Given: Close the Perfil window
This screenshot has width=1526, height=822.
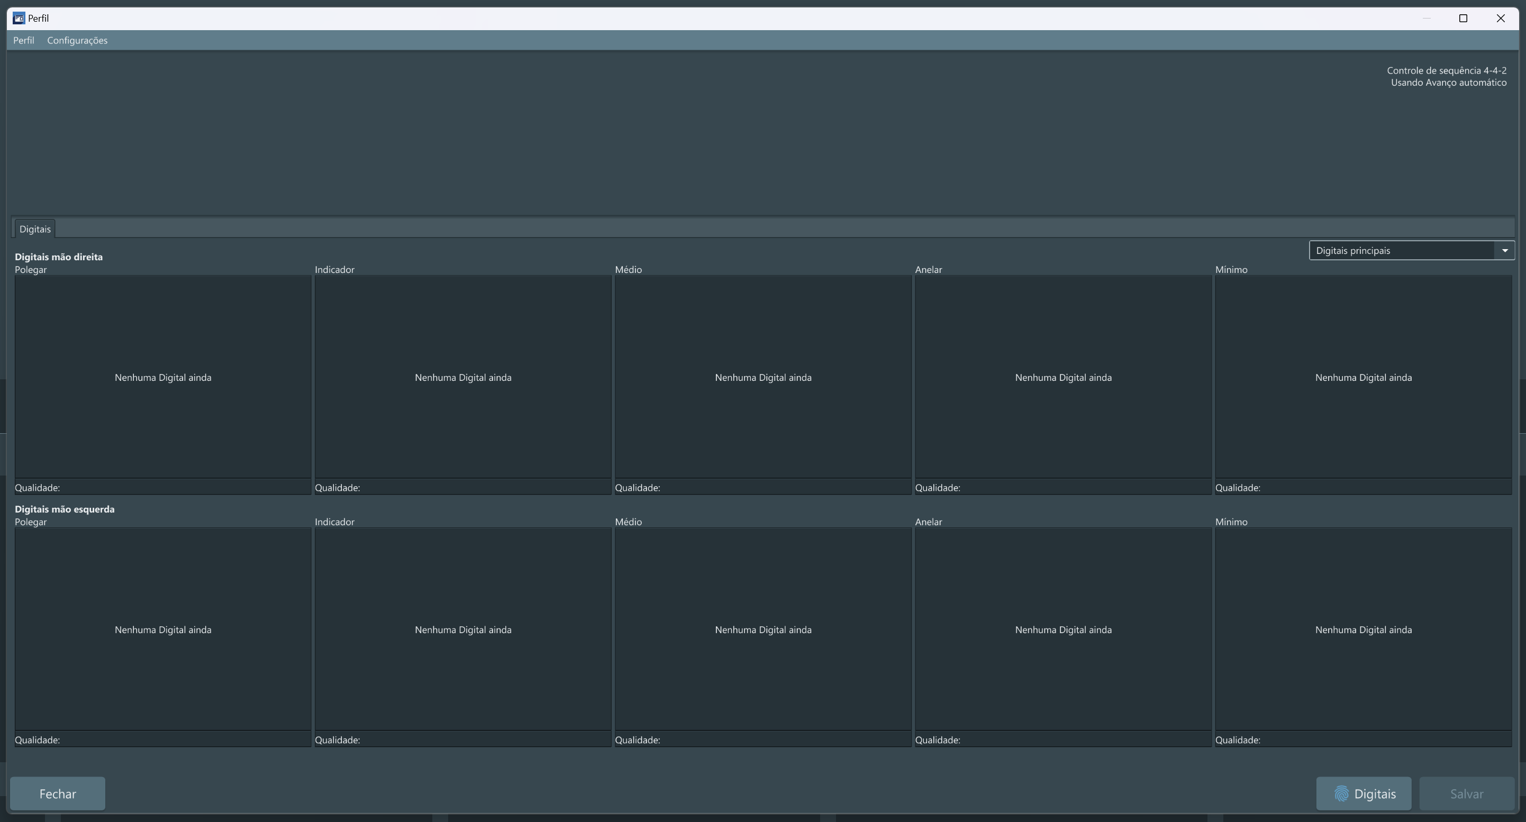Looking at the screenshot, I should 1501,19.
